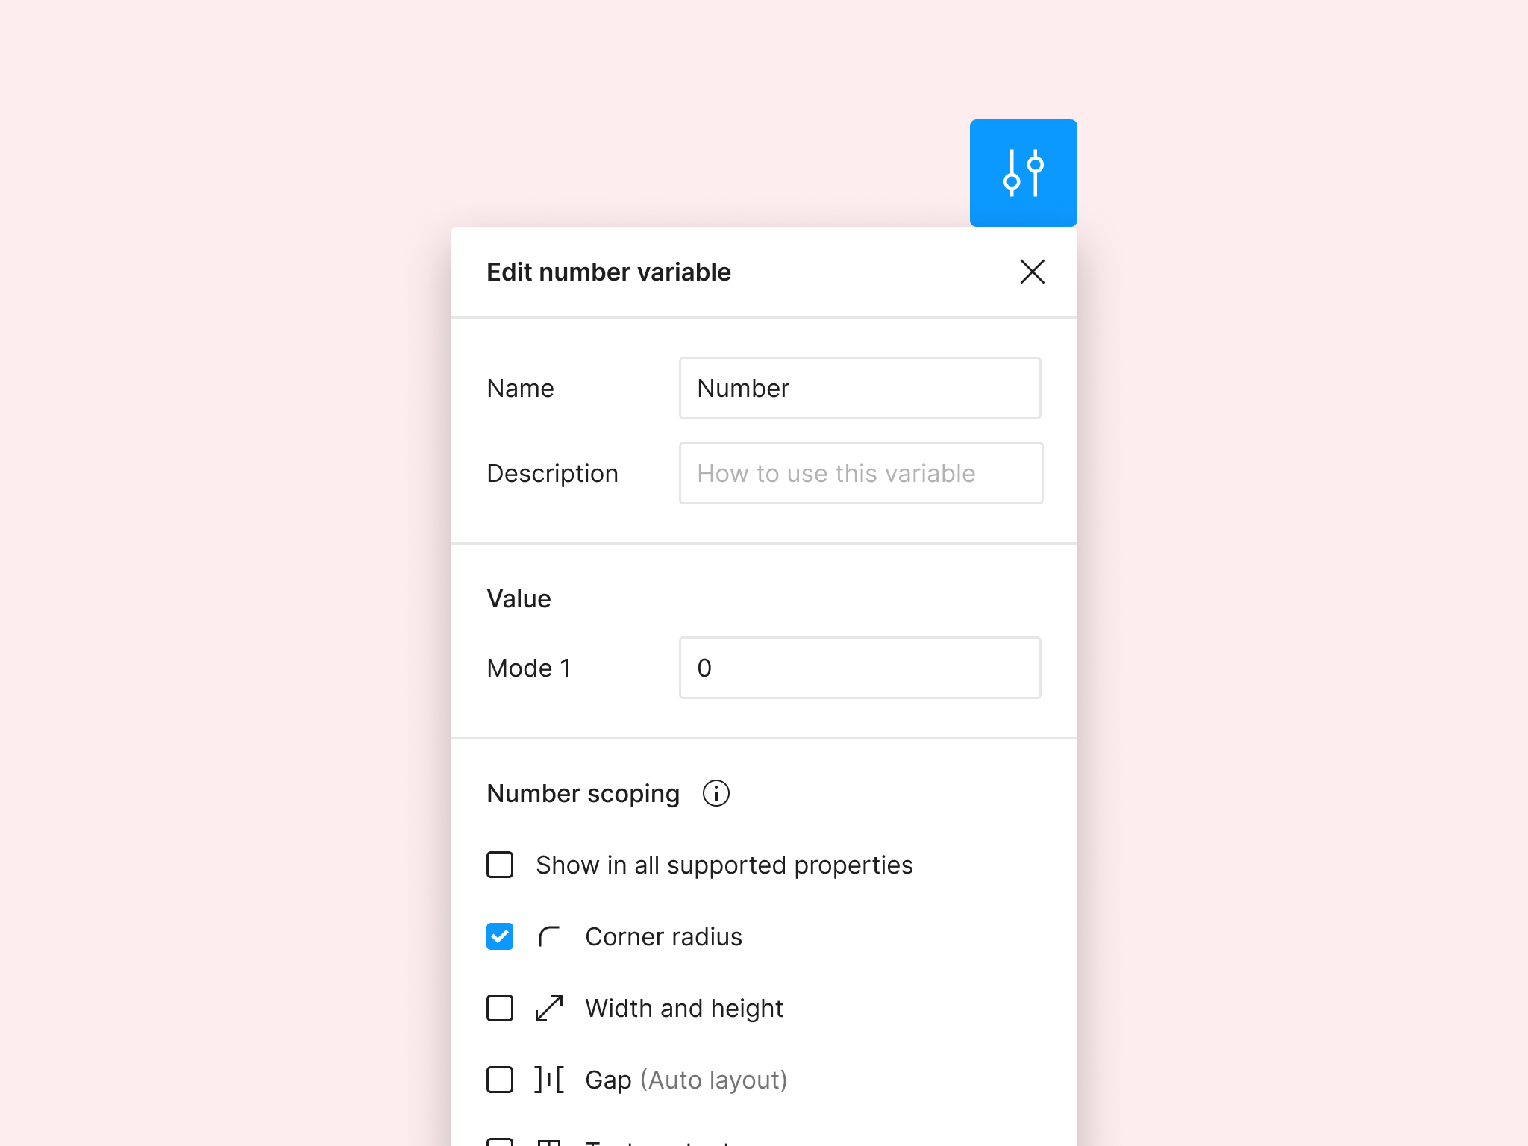Focus the Name field containing Number
1528x1146 pixels.
[860, 388]
